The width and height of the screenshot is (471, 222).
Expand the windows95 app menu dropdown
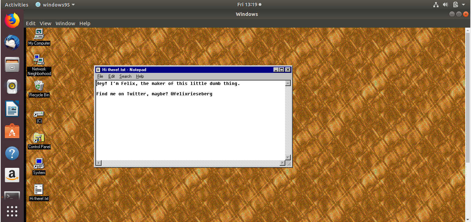click(55, 4)
